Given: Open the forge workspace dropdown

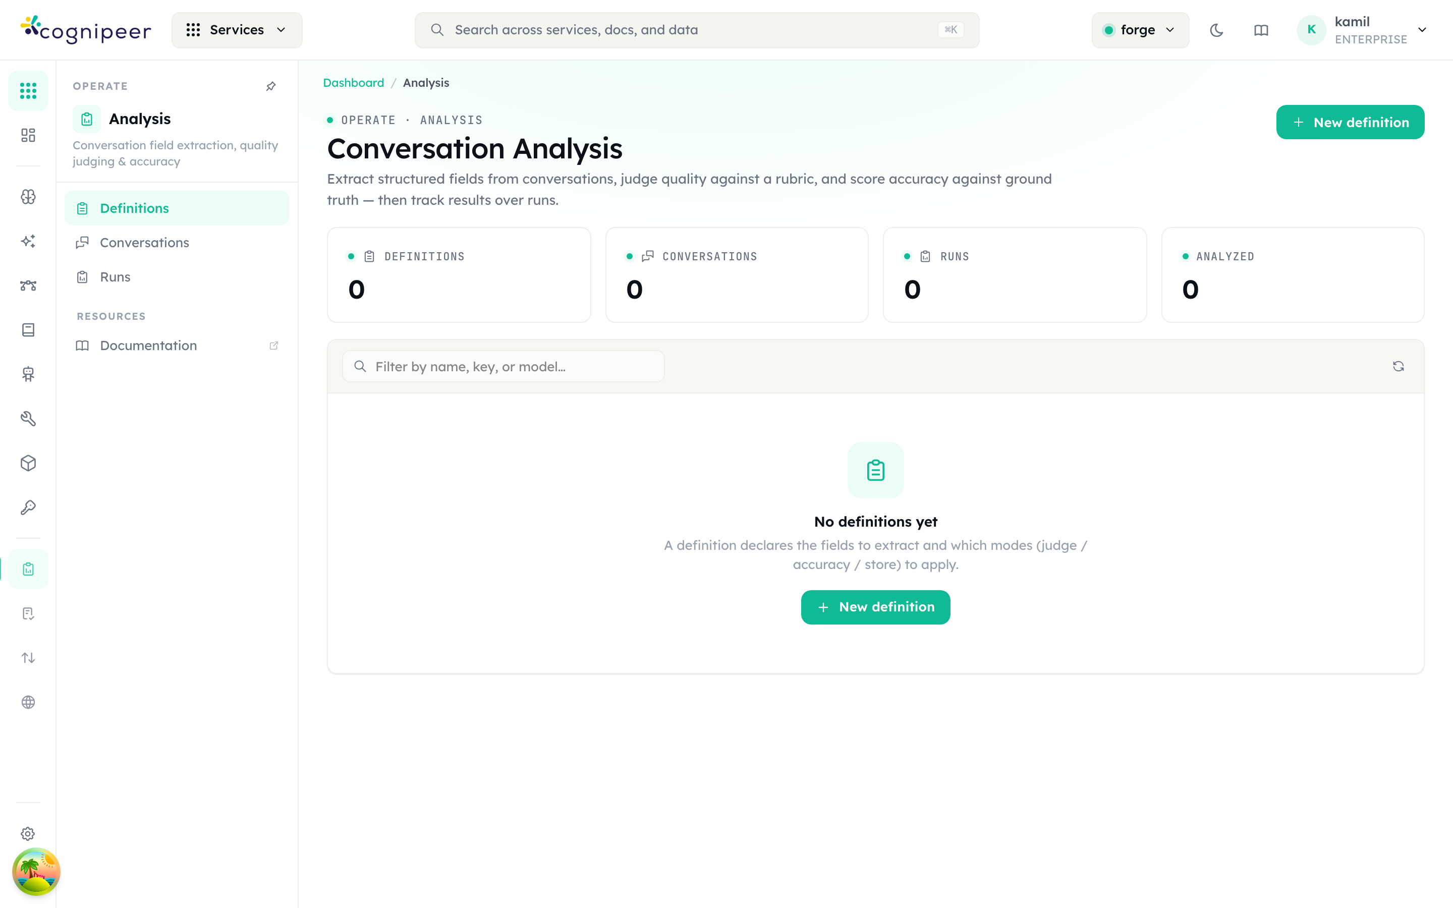Looking at the screenshot, I should [1140, 30].
